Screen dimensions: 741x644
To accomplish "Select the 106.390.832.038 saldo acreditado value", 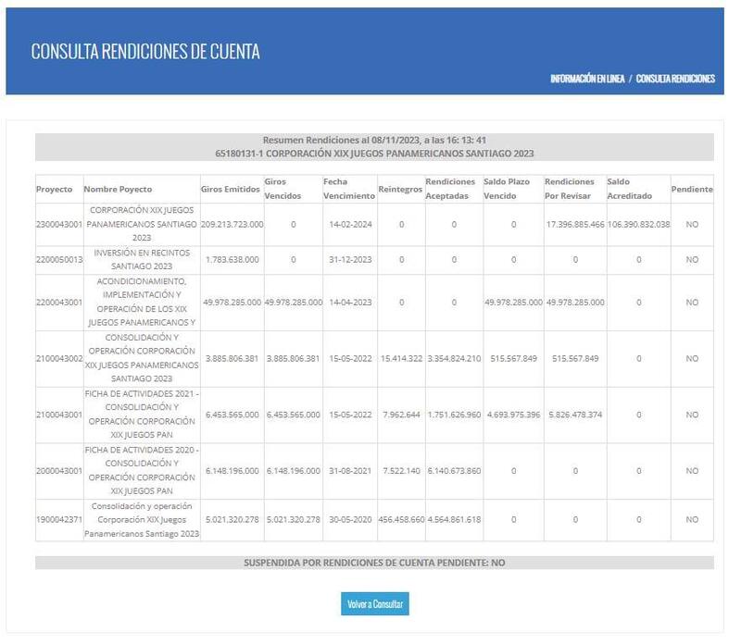I will coord(638,224).
